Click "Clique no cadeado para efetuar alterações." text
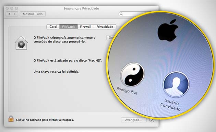Image resolution: width=216 pixels, height=132 pixels. coord(45,120)
